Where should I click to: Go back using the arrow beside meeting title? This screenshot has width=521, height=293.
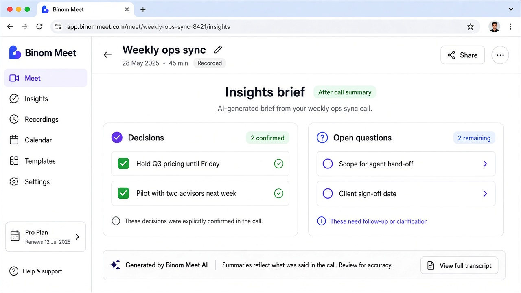107,55
